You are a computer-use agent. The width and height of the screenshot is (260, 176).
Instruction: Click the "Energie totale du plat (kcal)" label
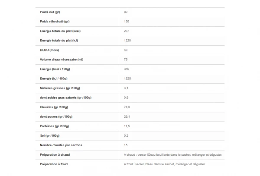coord(61,31)
